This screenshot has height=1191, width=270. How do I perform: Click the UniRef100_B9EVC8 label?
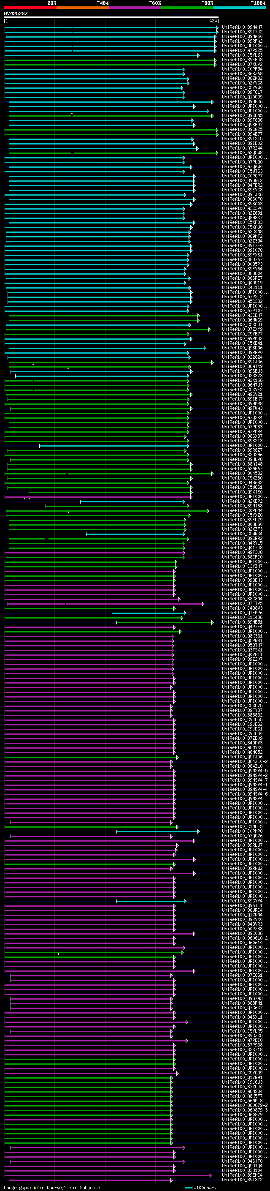(x=242, y=190)
